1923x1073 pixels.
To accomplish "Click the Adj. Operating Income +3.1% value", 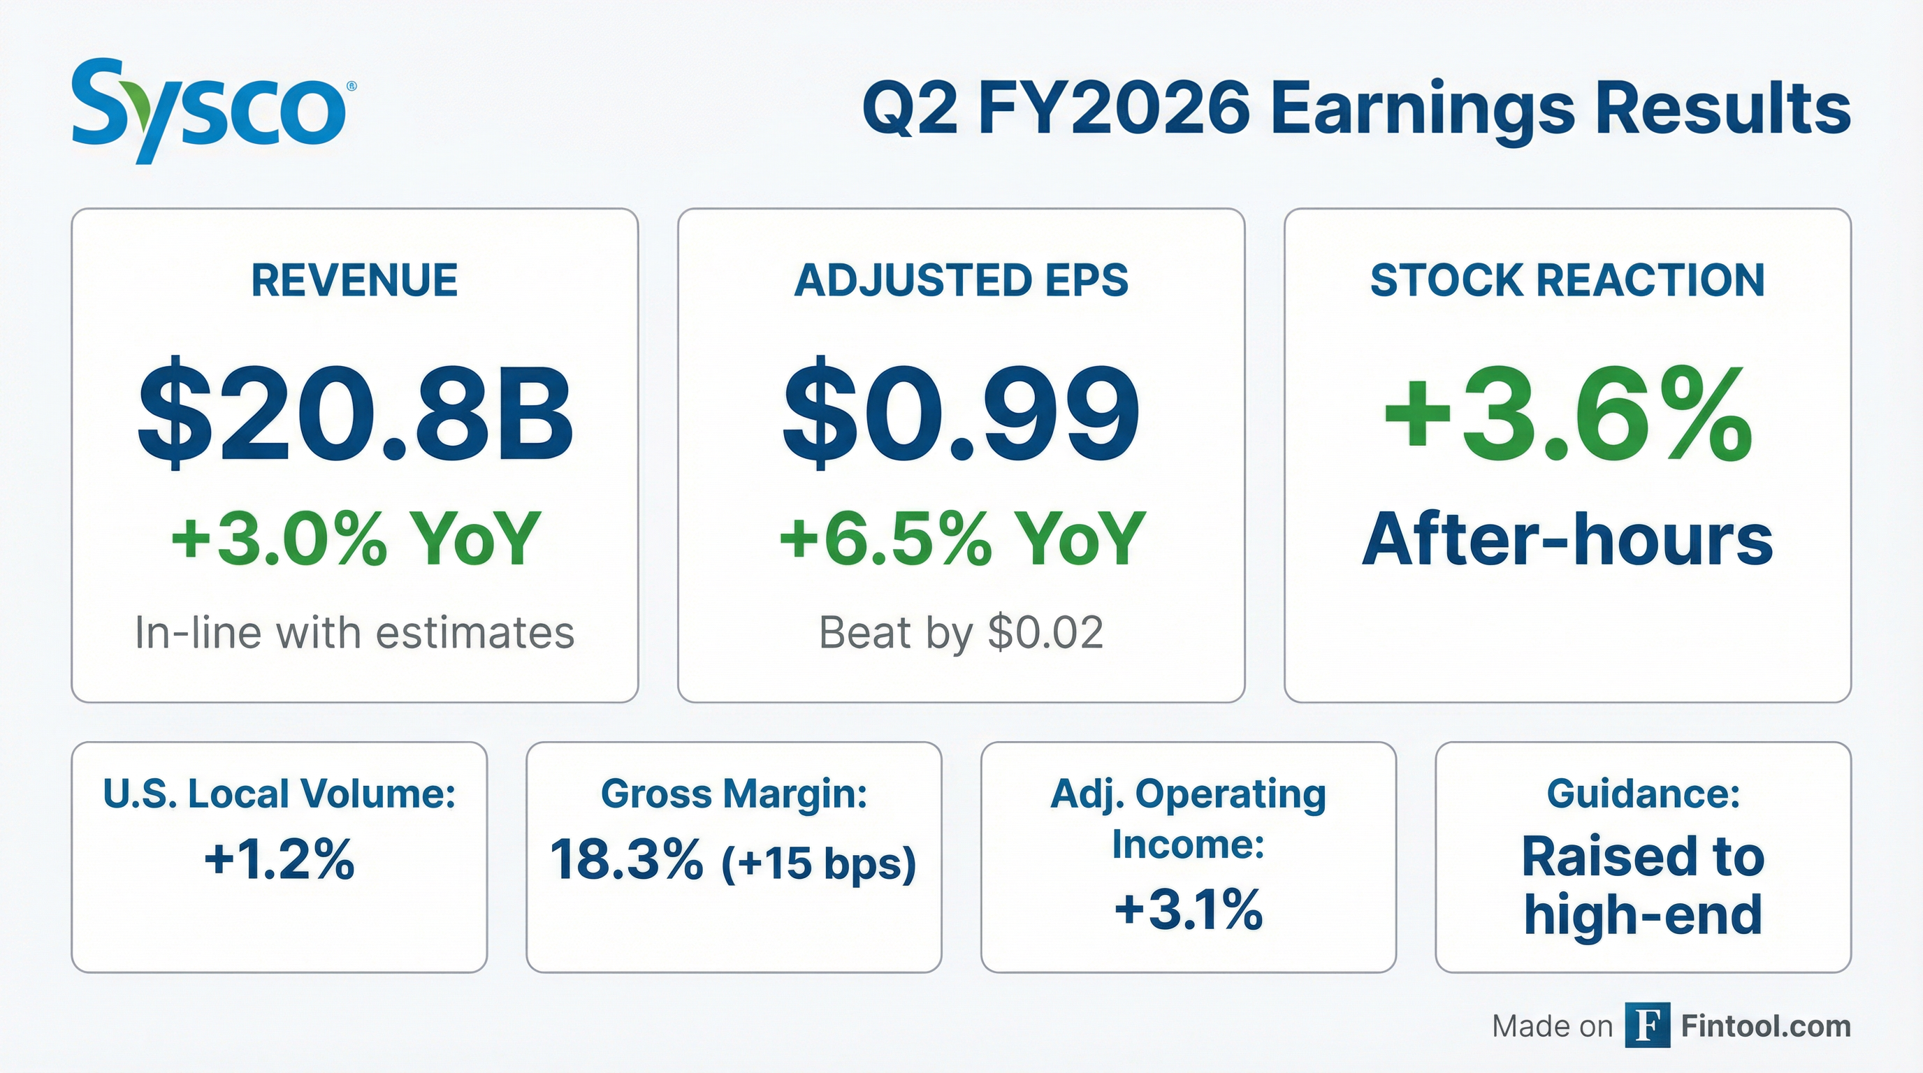I will click(x=1188, y=910).
